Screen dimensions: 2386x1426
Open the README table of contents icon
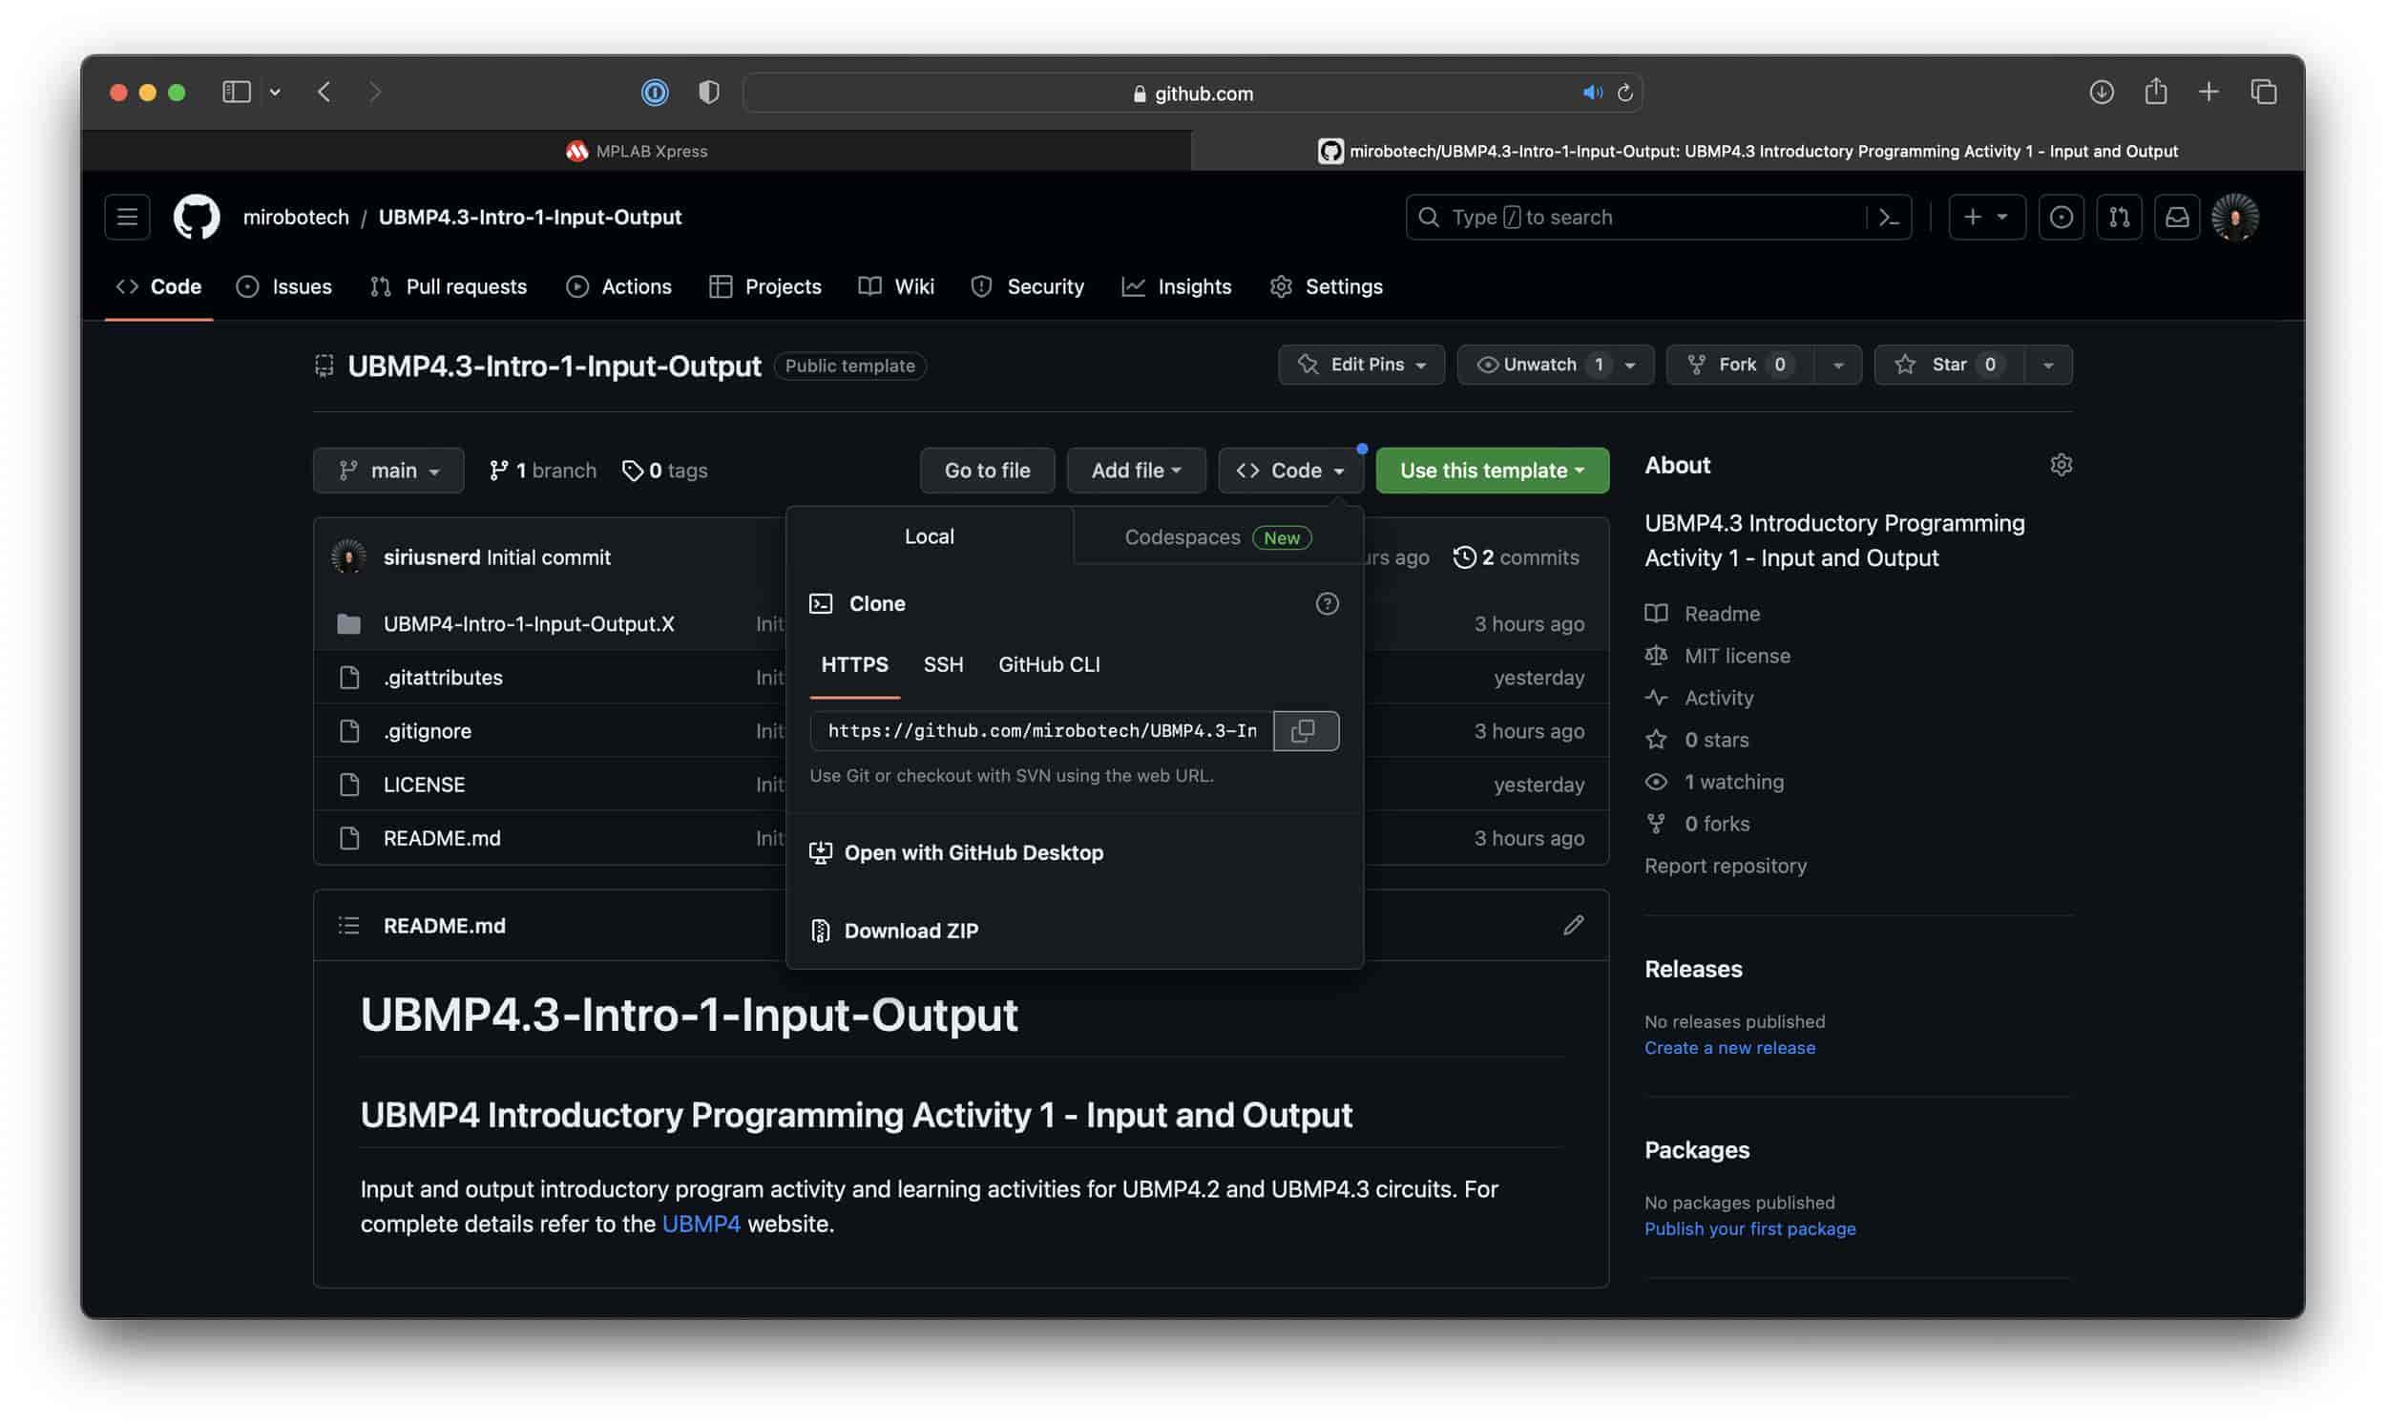click(x=348, y=925)
